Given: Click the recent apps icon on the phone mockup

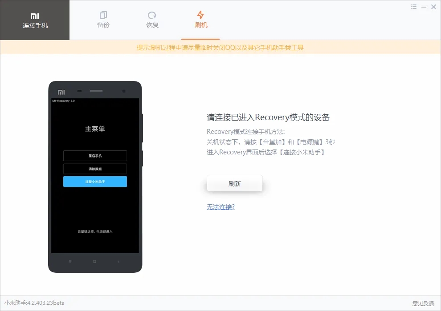Looking at the screenshot, I should click(x=70, y=262).
